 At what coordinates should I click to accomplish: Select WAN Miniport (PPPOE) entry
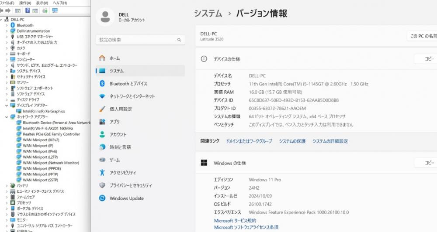(42, 169)
